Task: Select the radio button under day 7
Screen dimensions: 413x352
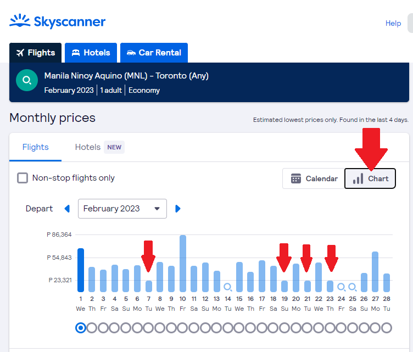Action: 148,328
